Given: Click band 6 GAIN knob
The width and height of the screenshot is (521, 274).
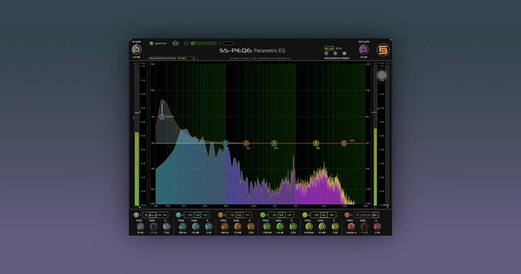Looking at the screenshot, I should pyautogui.click(x=364, y=226).
